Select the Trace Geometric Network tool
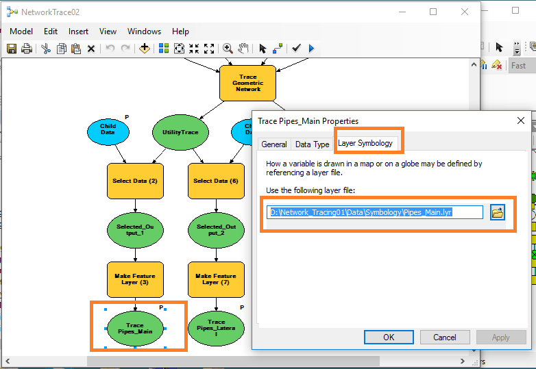536x369 pixels. coord(248,83)
